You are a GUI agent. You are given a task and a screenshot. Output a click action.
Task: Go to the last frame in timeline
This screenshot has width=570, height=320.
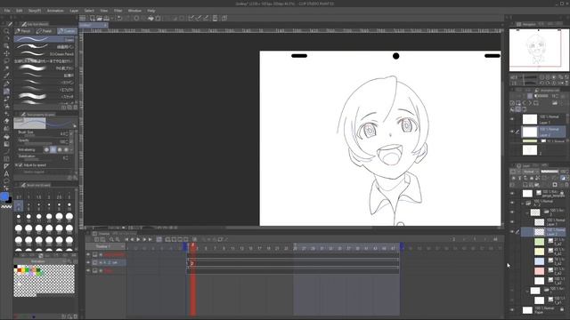tap(151, 239)
